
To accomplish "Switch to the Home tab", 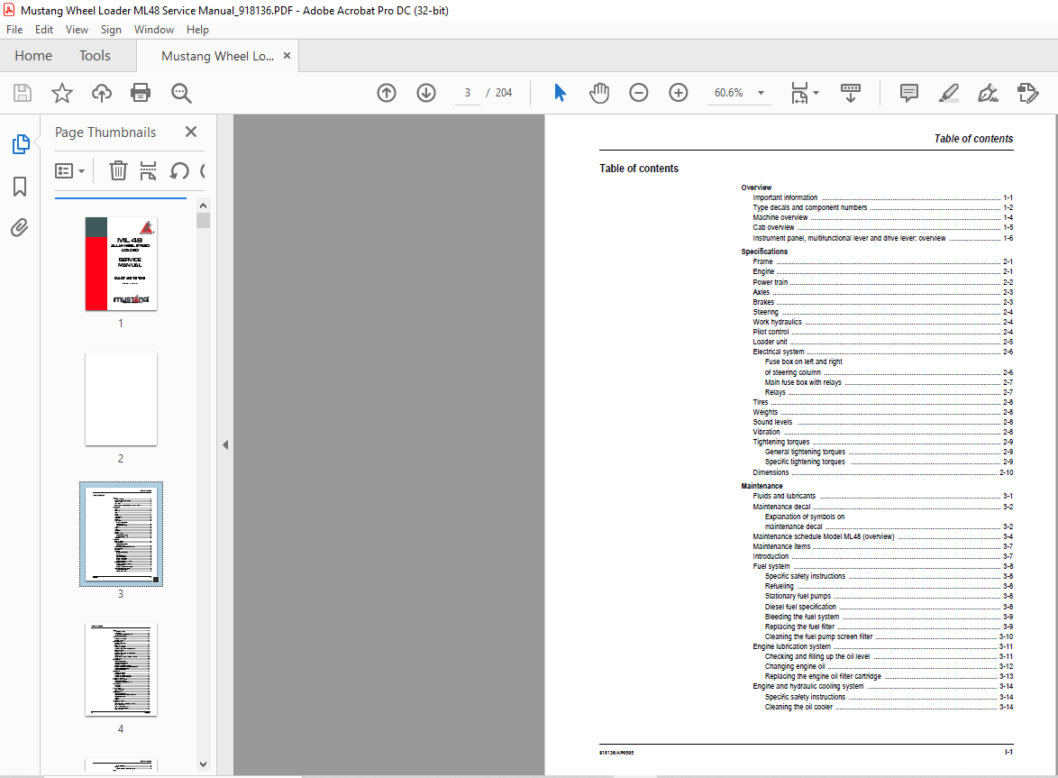I will tap(33, 56).
